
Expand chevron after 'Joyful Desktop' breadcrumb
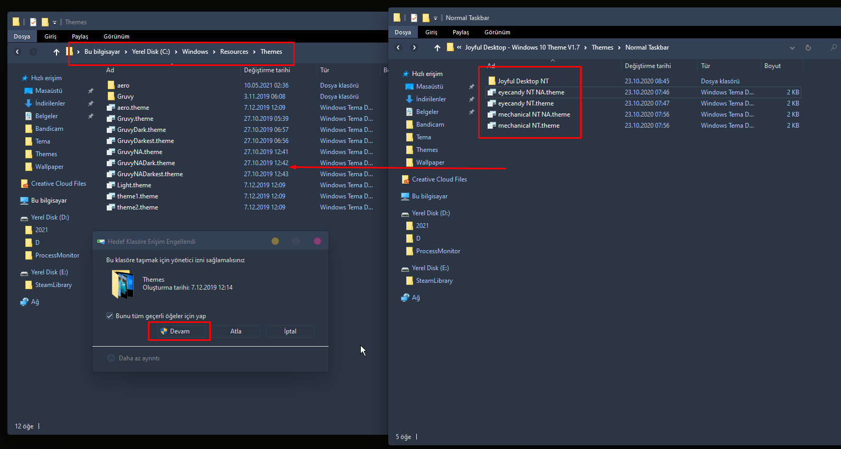coord(585,47)
